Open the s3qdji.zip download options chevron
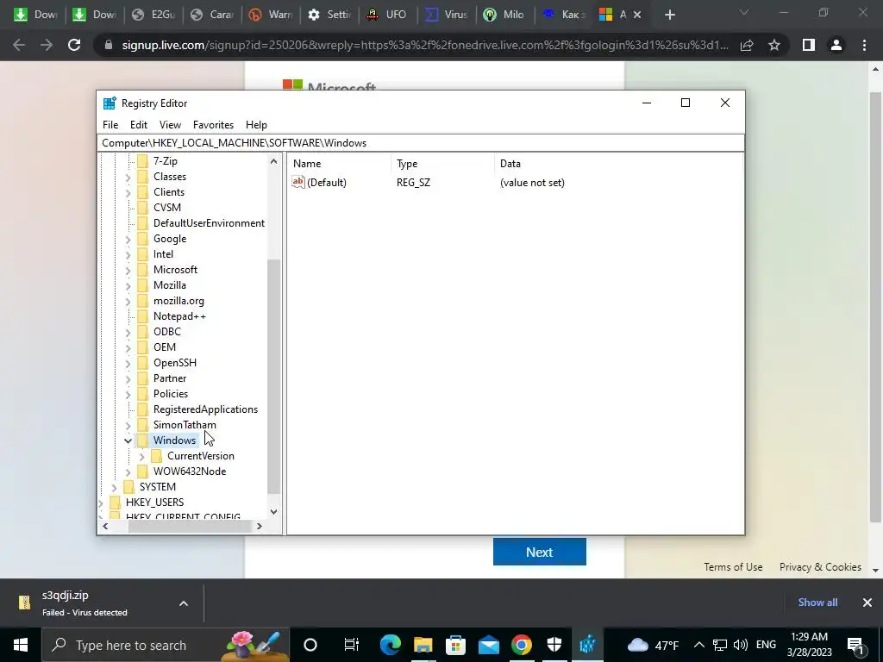The image size is (883, 662). tap(184, 603)
